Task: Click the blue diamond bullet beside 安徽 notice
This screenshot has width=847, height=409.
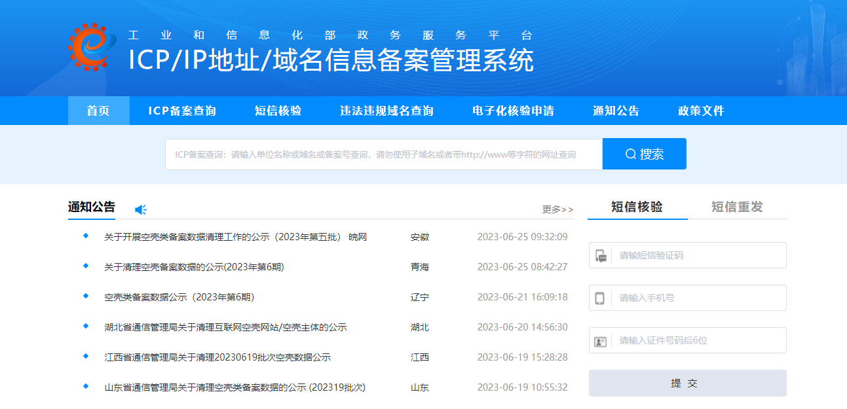Action: (86, 236)
